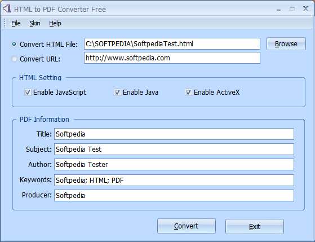Click the Browse button
The height and width of the screenshot is (242, 315).
(x=286, y=43)
